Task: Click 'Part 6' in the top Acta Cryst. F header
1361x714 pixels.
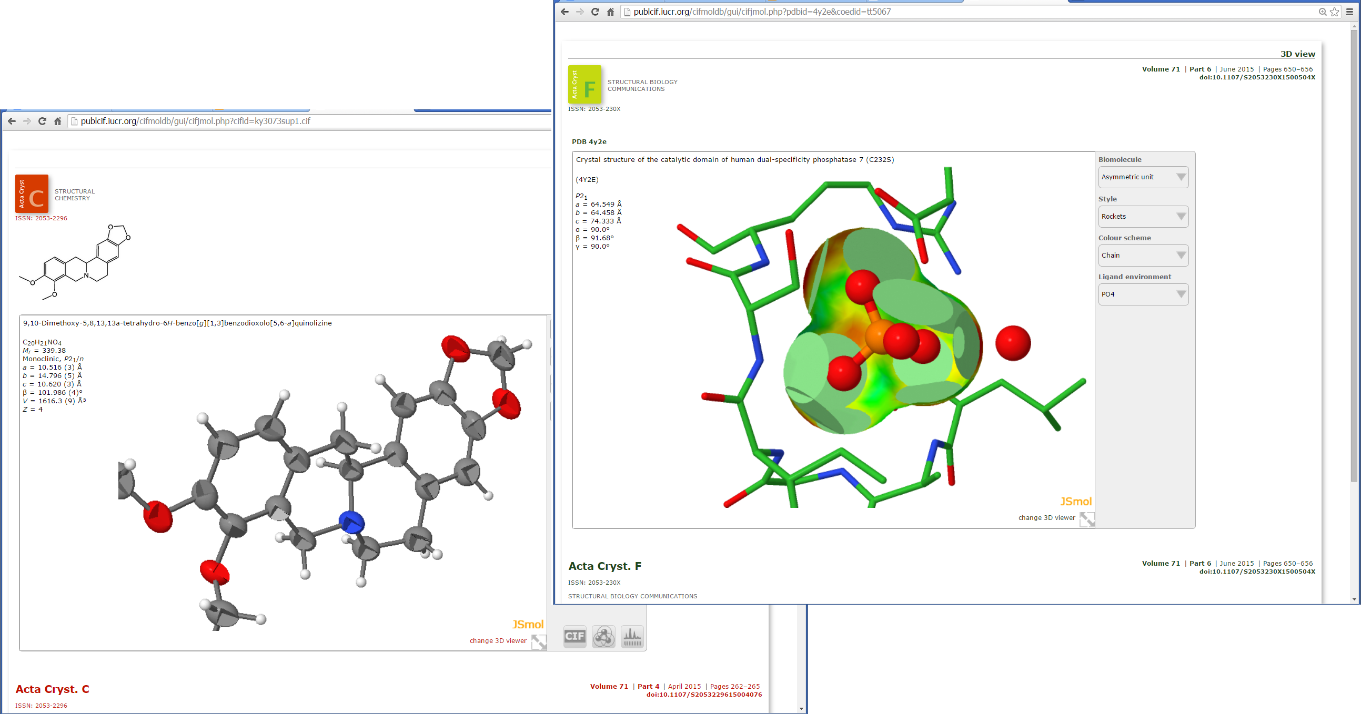Action: pos(1200,69)
